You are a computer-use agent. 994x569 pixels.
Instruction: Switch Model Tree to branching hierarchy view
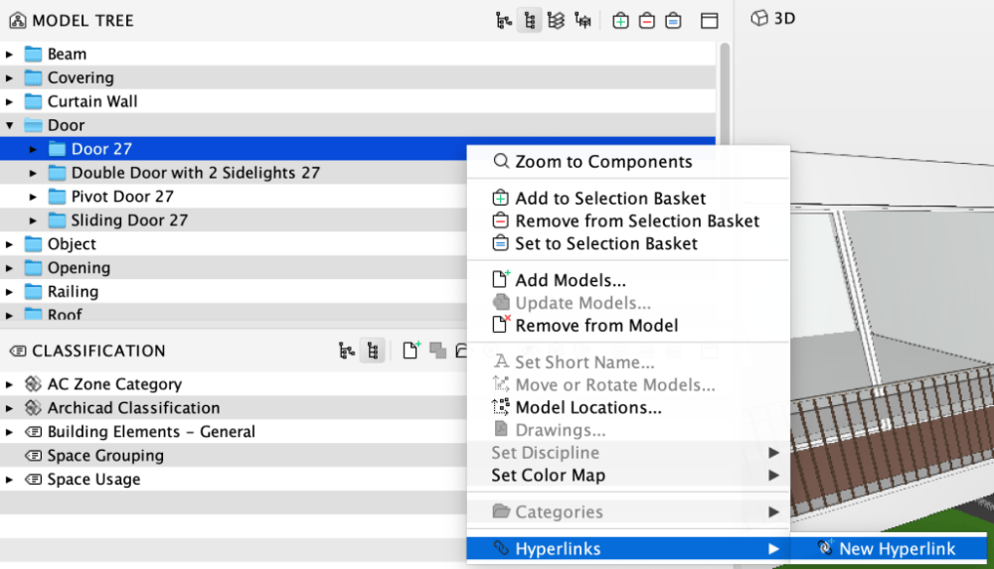pos(504,21)
